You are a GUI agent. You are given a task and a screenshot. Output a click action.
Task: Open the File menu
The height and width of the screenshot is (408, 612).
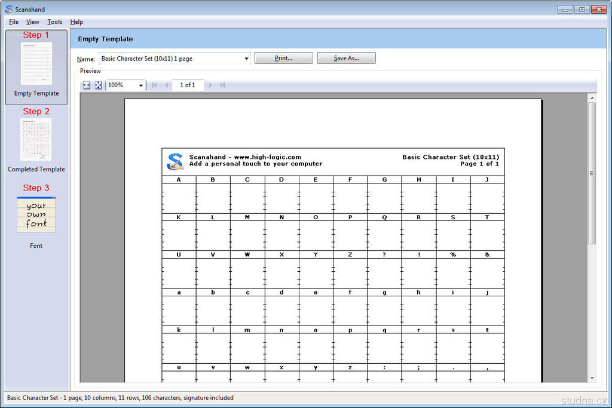point(14,22)
